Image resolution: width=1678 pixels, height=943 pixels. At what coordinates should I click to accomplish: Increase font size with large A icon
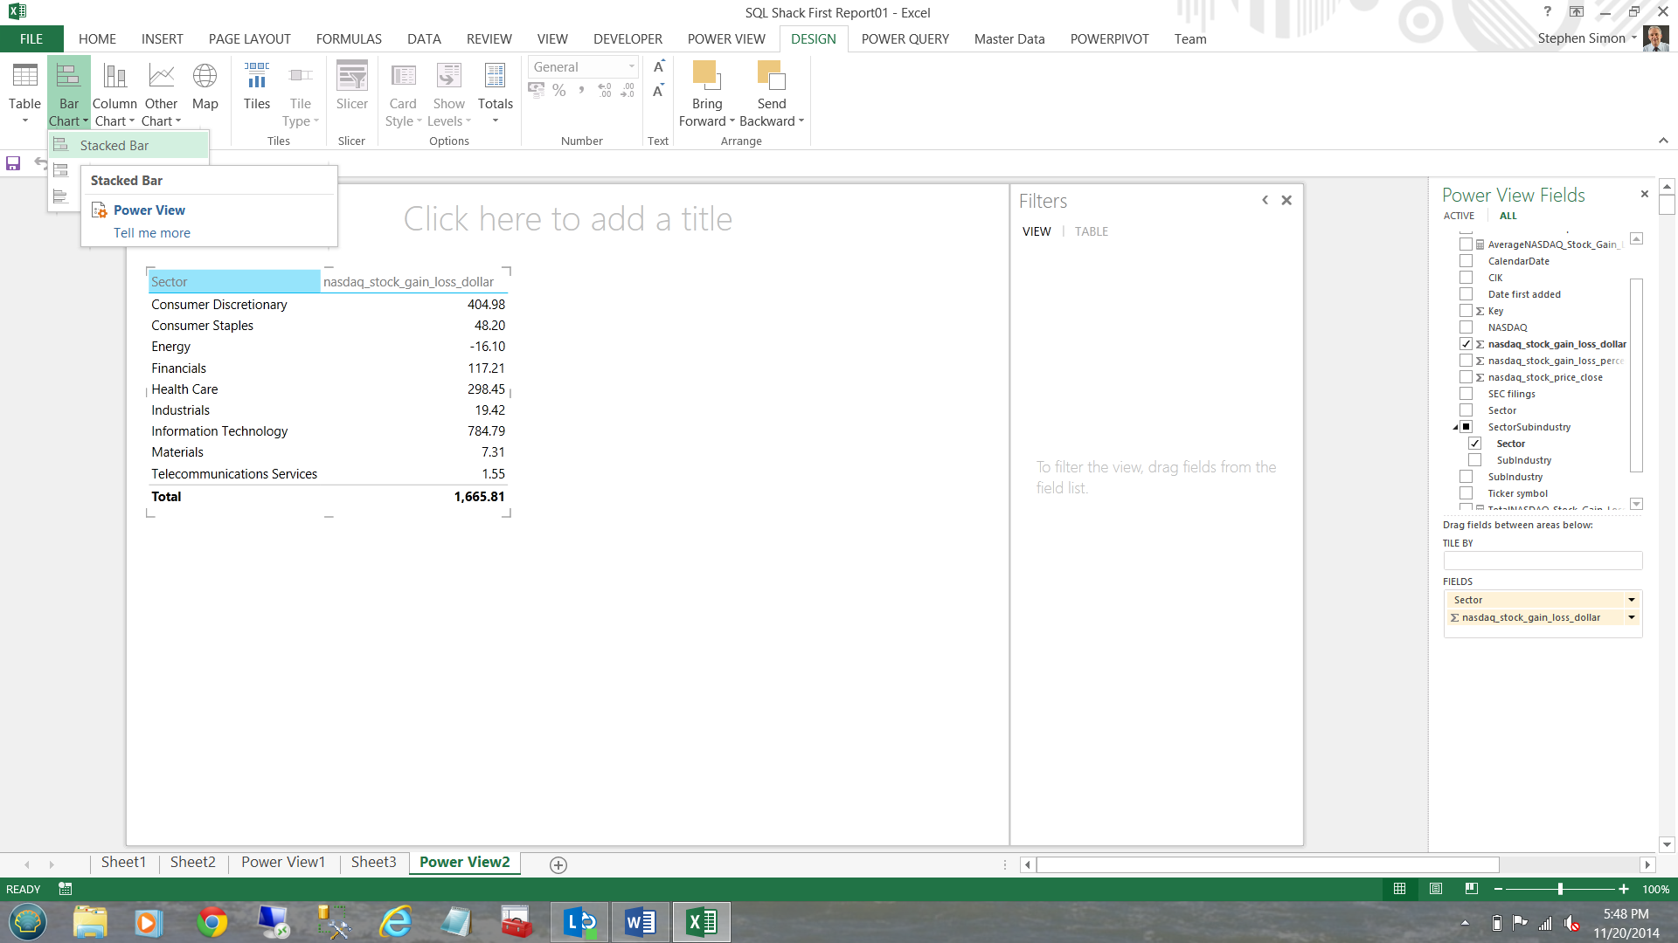pyautogui.click(x=659, y=67)
